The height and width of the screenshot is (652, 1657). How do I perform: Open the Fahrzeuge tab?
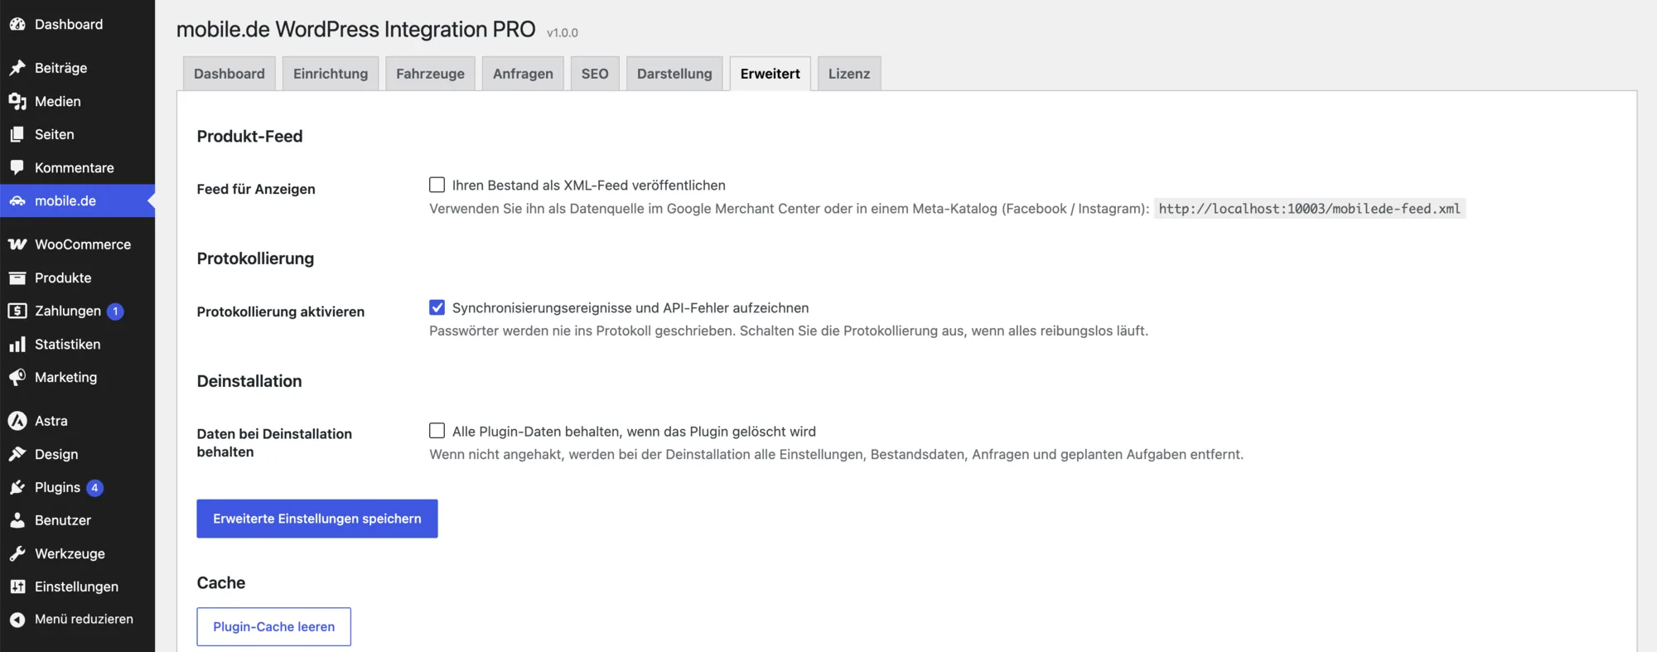click(430, 74)
